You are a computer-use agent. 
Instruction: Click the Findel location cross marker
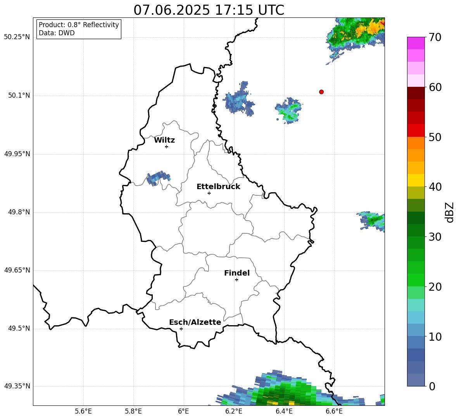click(236, 280)
